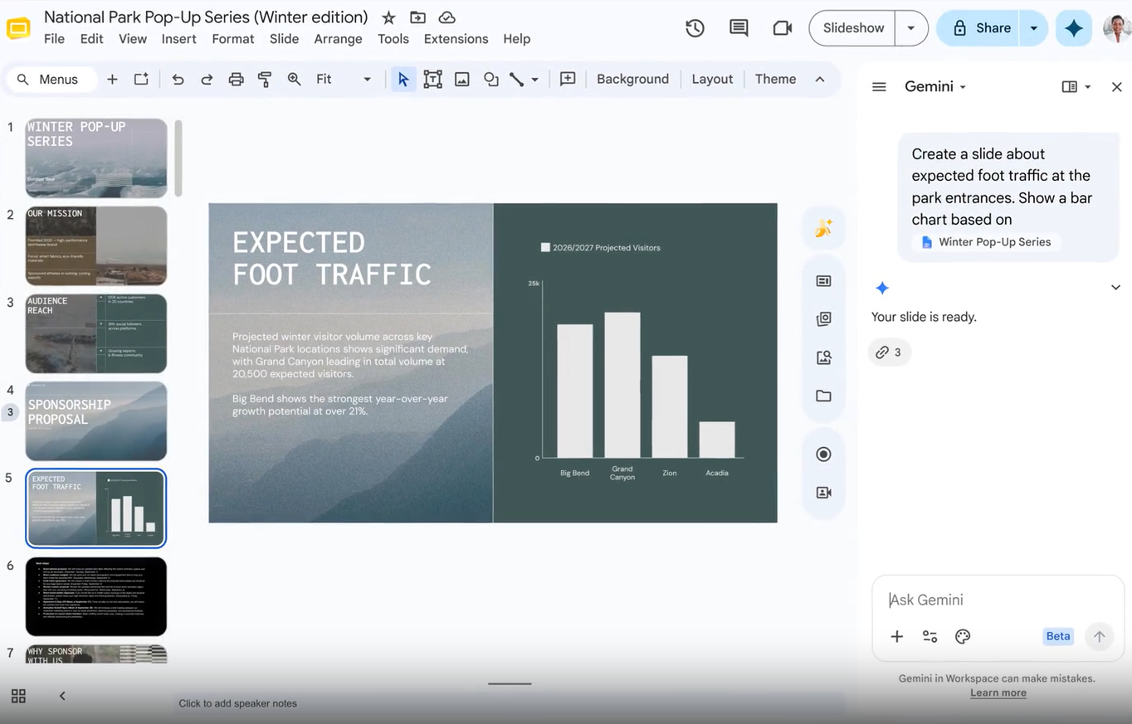Open the Extensions menu
Viewport: 1132px width, 724px height.
456,39
